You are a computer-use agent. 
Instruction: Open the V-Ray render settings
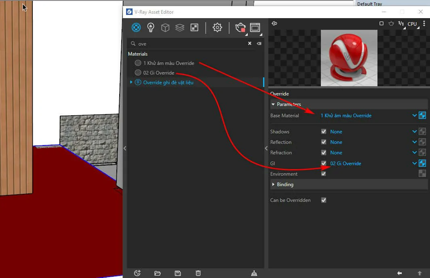tap(217, 27)
